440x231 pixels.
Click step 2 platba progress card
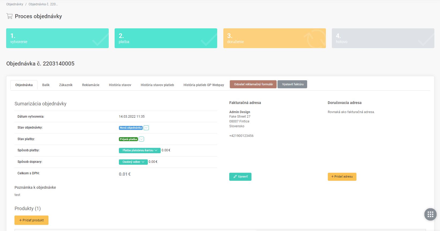tap(166, 38)
